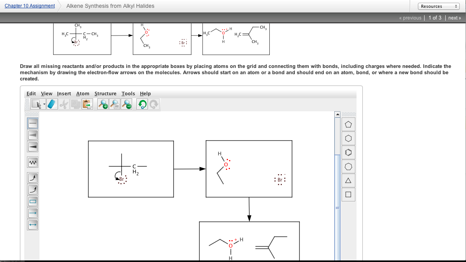The image size is (466, 262).
Task: Select the Eraser tool
Action: point(51,104)
